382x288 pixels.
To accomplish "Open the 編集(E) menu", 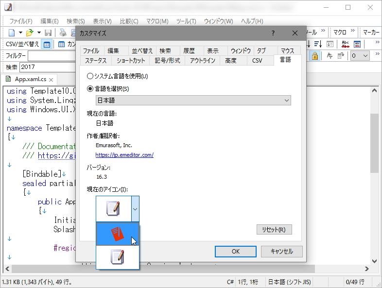I will pyautogui.click(x=50, y=21).
